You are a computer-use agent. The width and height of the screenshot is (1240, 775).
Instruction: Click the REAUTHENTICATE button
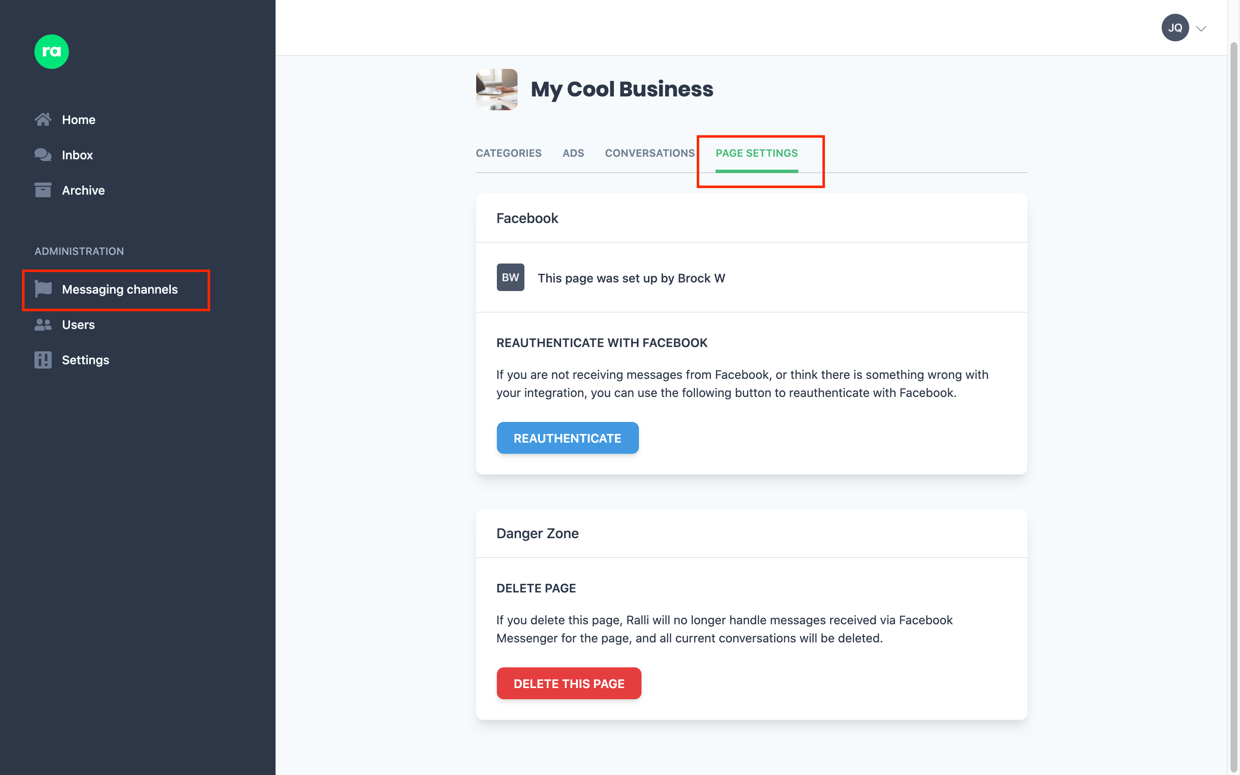click(568, 437)
